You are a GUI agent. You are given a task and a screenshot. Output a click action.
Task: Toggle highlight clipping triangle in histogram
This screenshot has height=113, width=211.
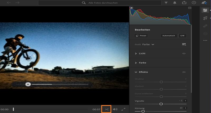[190, 8]
